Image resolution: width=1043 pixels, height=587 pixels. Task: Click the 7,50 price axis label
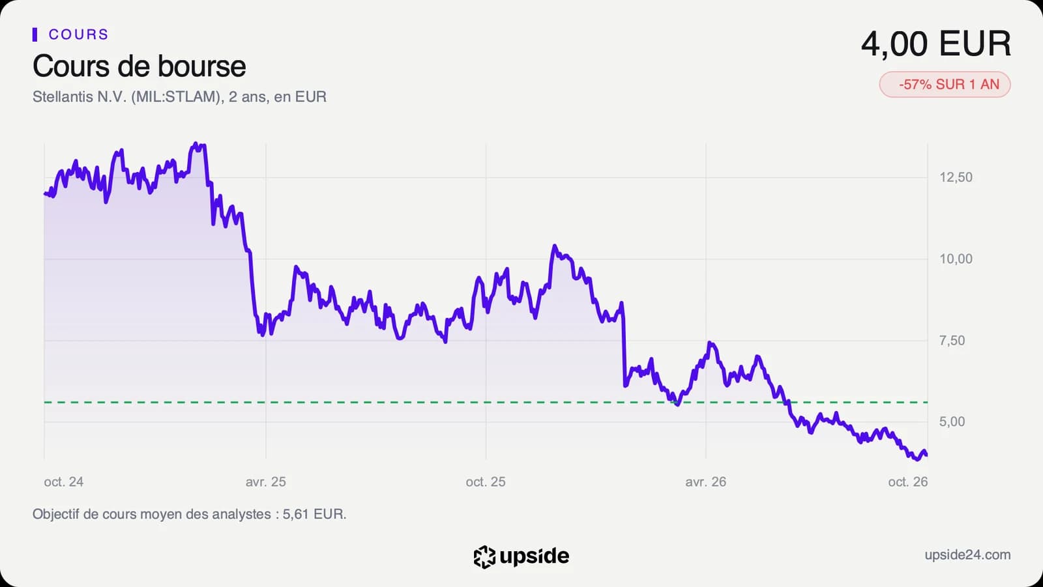click(x=952, y=340)
